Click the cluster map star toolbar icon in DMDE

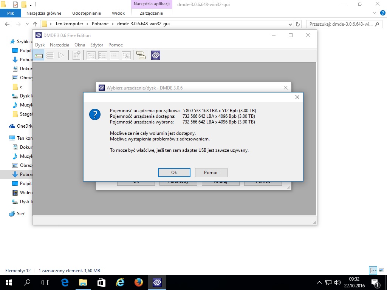76,55
